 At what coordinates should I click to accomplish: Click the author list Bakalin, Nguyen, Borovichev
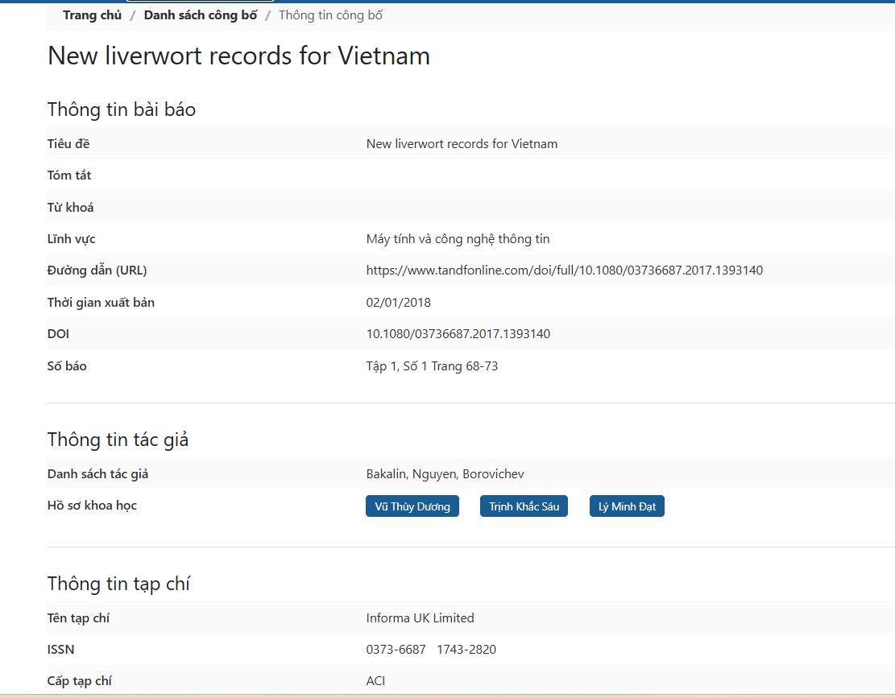[x=445, y=474]
